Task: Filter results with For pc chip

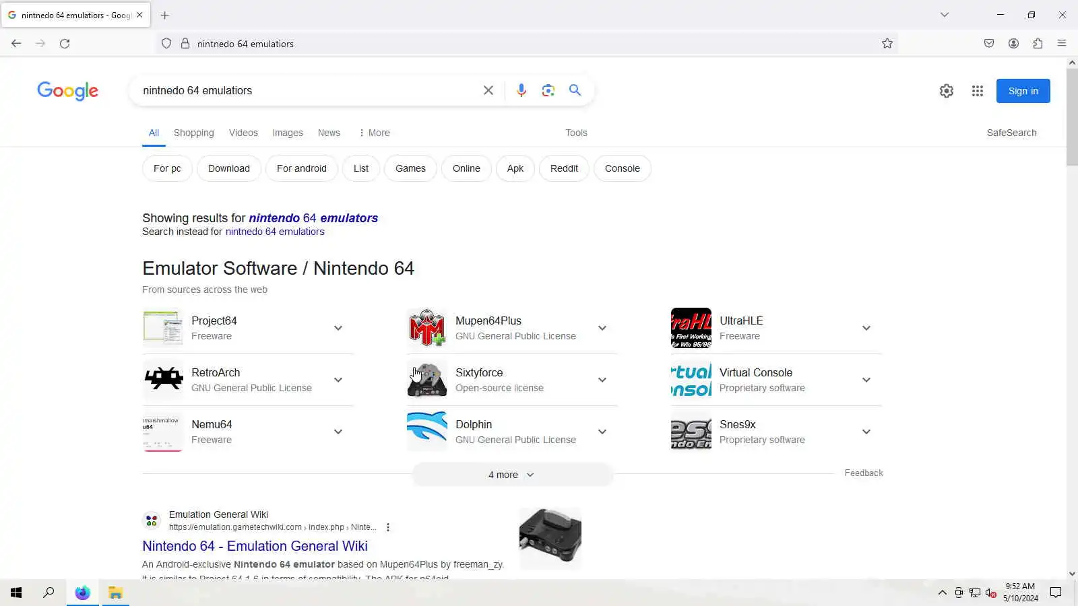Action: [167, 168]
